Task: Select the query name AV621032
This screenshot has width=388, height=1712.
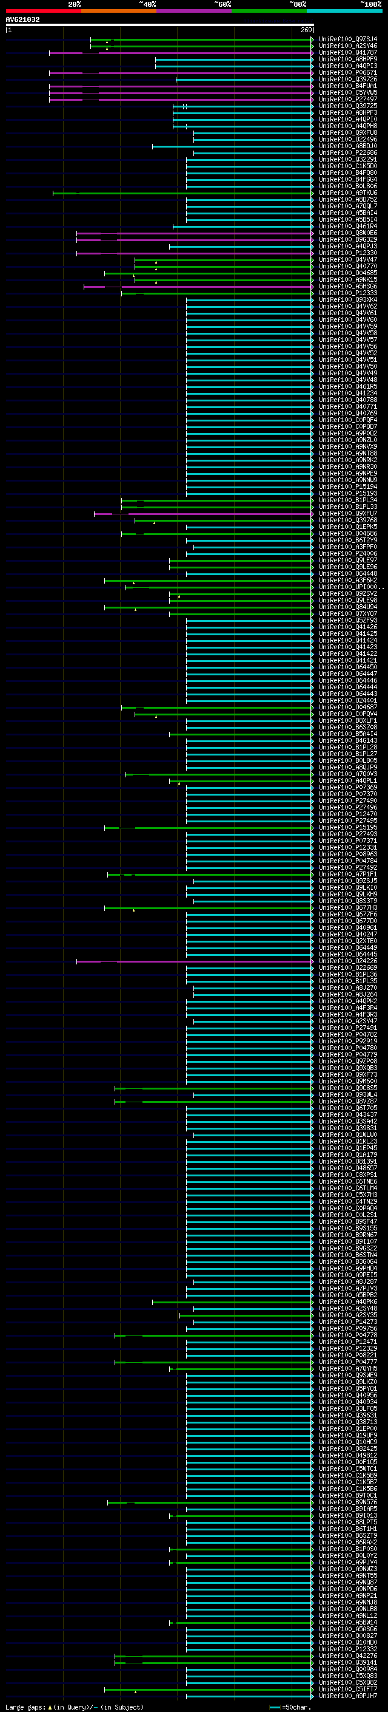Action: pyautogui.click(x=22, y=19)
